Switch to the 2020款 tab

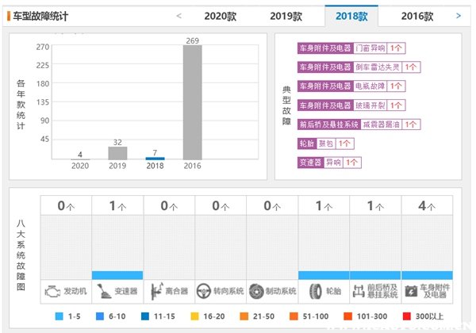[x=220, y=15]
